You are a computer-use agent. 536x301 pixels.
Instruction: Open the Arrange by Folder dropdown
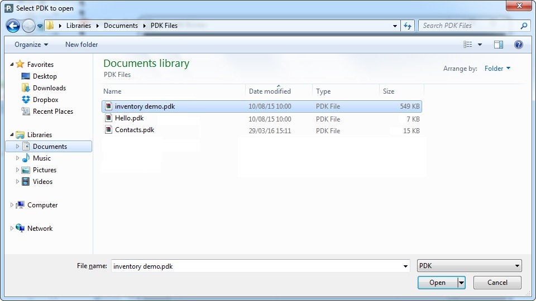click(497, 69)
